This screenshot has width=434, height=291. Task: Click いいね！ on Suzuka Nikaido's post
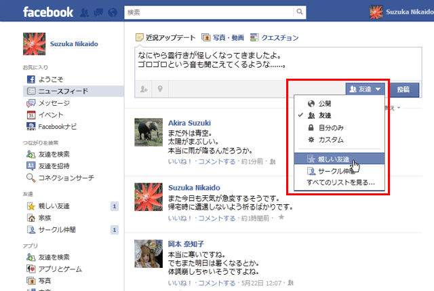pos(180,218)
